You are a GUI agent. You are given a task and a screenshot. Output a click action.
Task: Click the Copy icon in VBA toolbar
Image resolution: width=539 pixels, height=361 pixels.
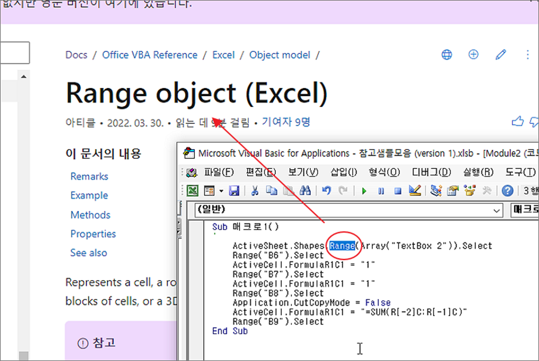272,191
